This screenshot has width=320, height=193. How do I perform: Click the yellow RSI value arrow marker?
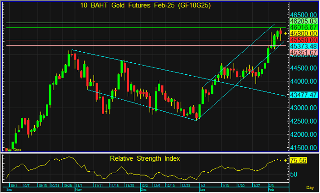(x=286, y=161)
